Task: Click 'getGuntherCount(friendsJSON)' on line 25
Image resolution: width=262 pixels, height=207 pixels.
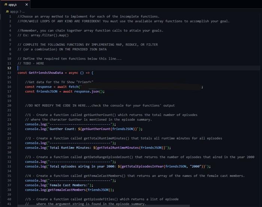Action: tap(109, 129)
